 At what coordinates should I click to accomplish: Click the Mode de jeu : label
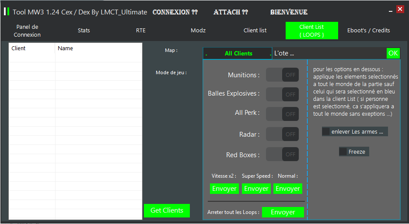171,72
